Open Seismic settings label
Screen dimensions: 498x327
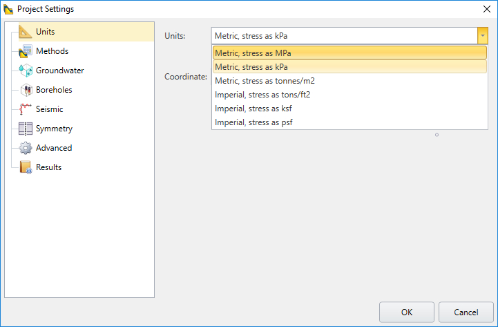(49, 109)
